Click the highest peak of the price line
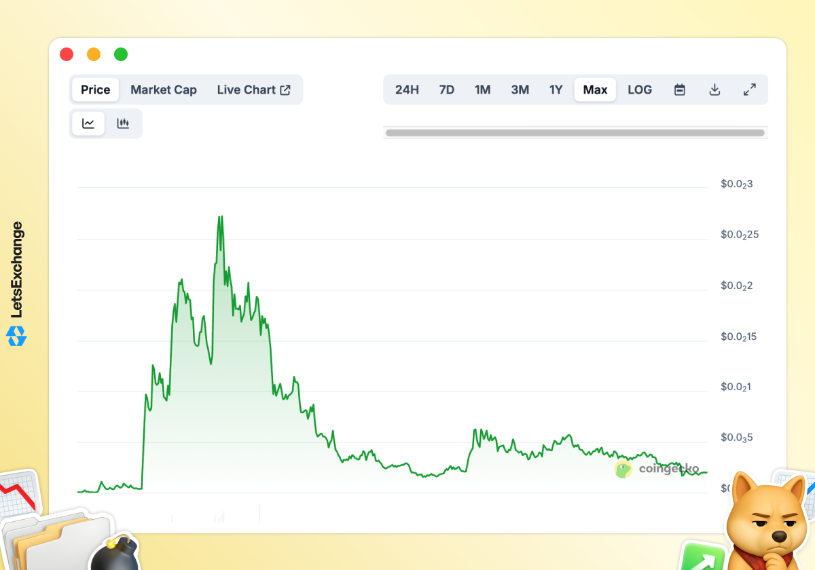Viewport: 815px width, 570px height. 220,217
